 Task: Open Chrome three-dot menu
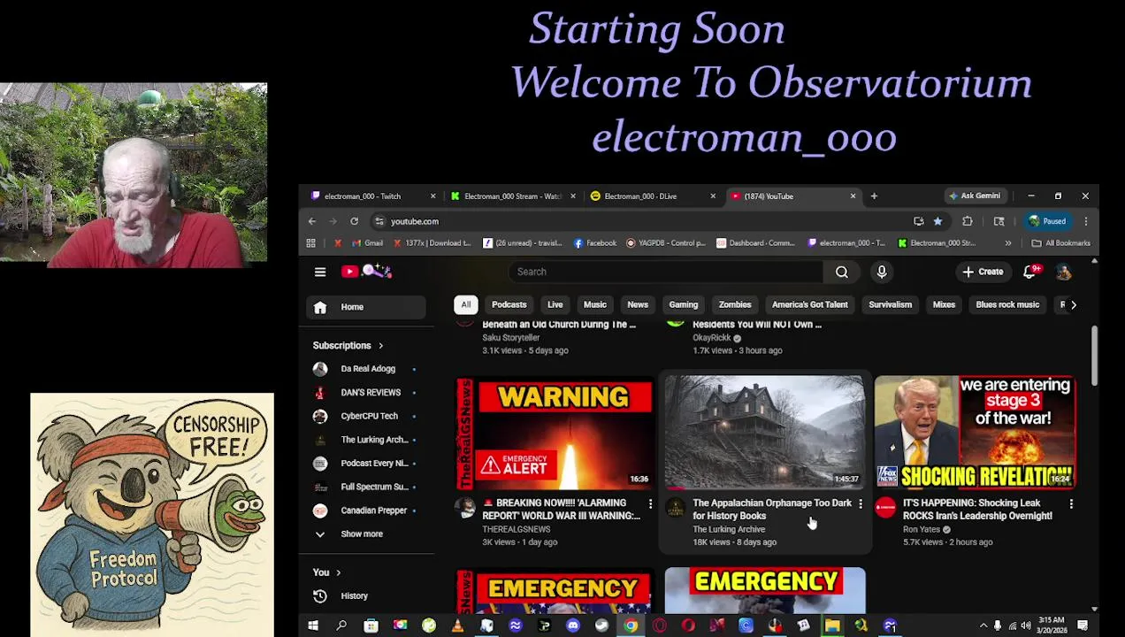click(x=1086, y=221)
